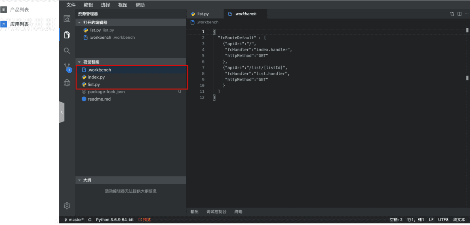Collapse the left sidebar with arrow handle
The height and width of the screenshot is (225, 470).
point(61,112)
